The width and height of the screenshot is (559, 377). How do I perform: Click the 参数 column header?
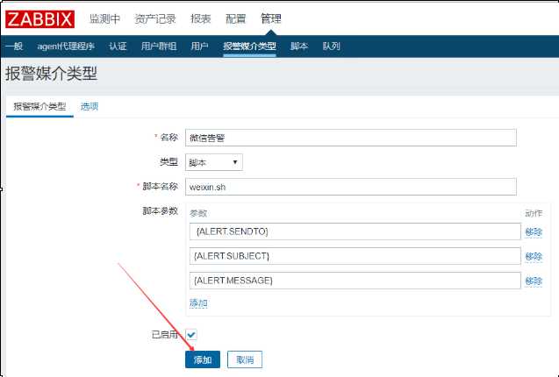pyautogui.click(x=198, y=213)
